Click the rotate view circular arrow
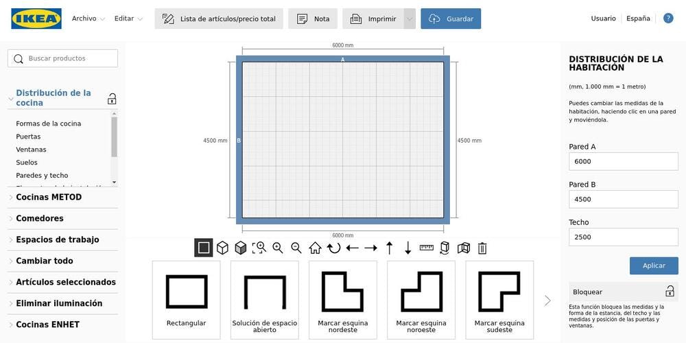This screenshot has height=343, width=686. (x=333, y=248)
